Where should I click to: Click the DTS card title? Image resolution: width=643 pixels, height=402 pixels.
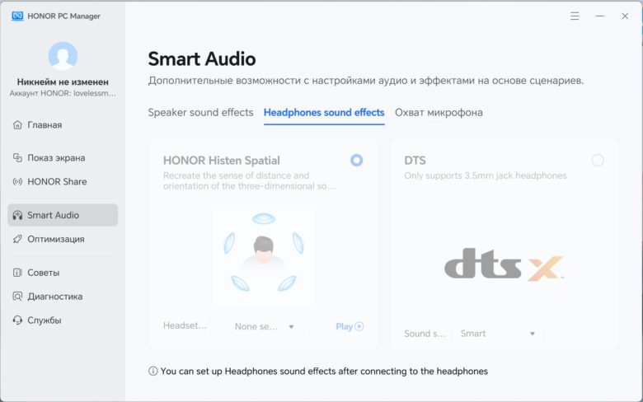click(415, 161)
